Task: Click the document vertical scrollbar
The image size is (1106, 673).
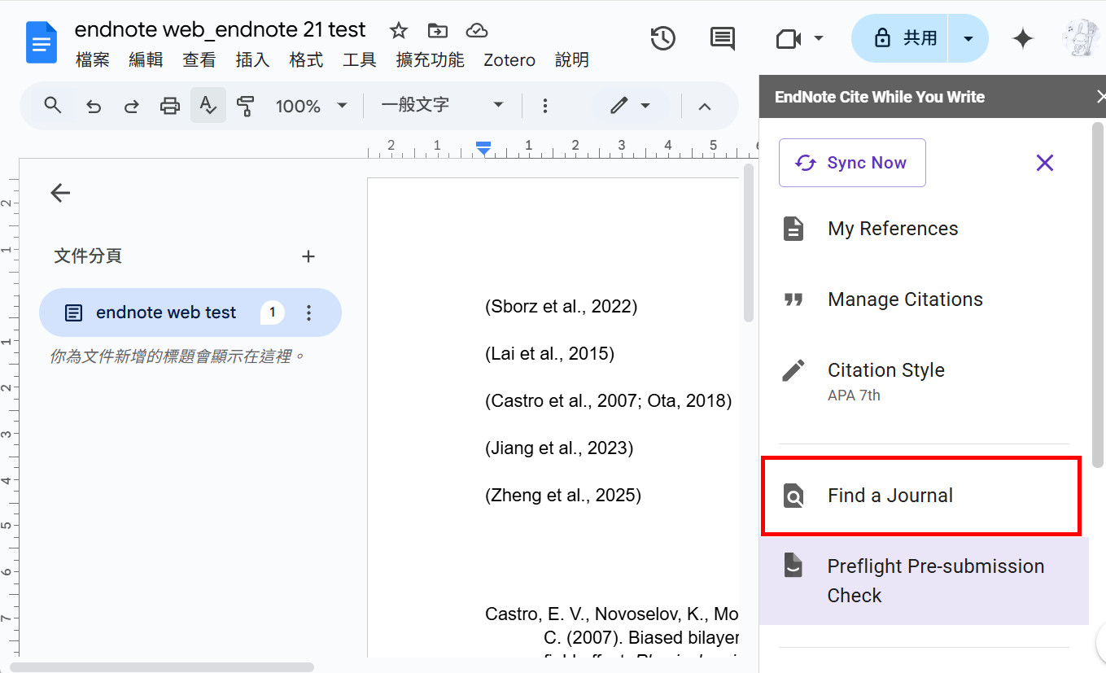Action: (x=749, y=243)
